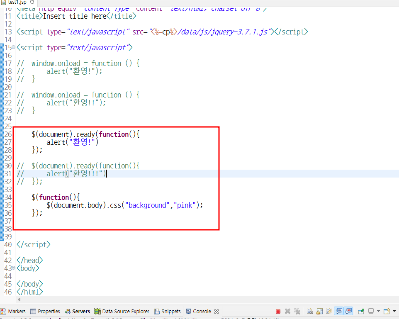The image size is (399, 319).
Task: Clear the console output
Action: point(310,311)
